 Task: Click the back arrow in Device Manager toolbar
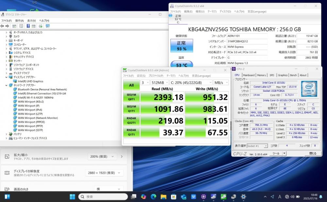[2, 26]
